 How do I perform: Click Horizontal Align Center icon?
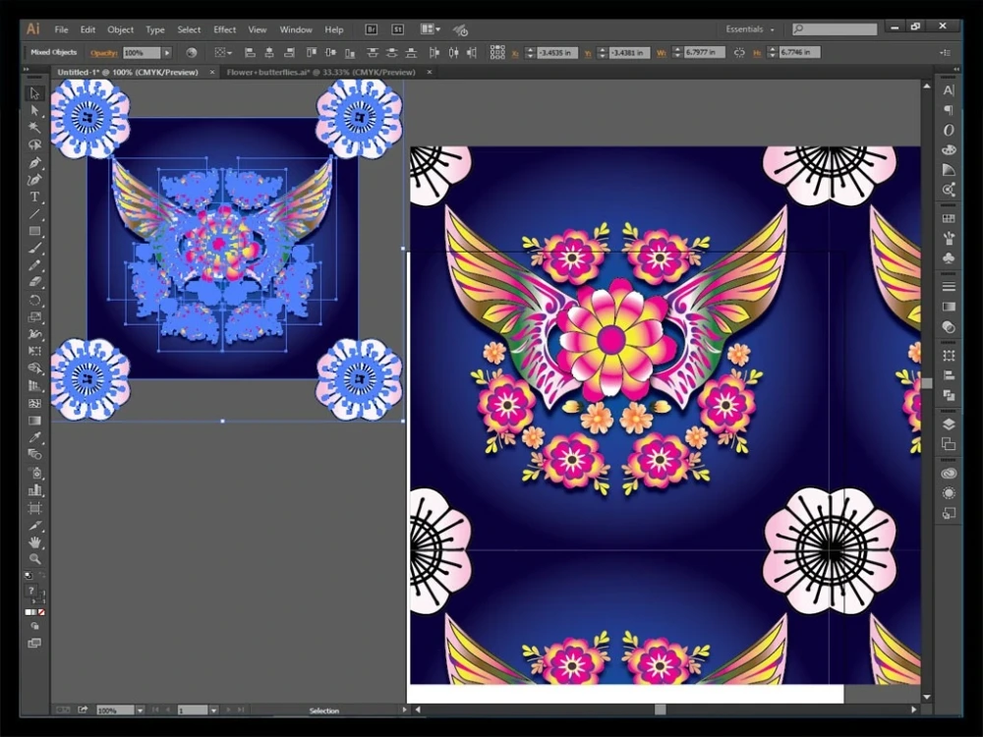coord(269,53)
